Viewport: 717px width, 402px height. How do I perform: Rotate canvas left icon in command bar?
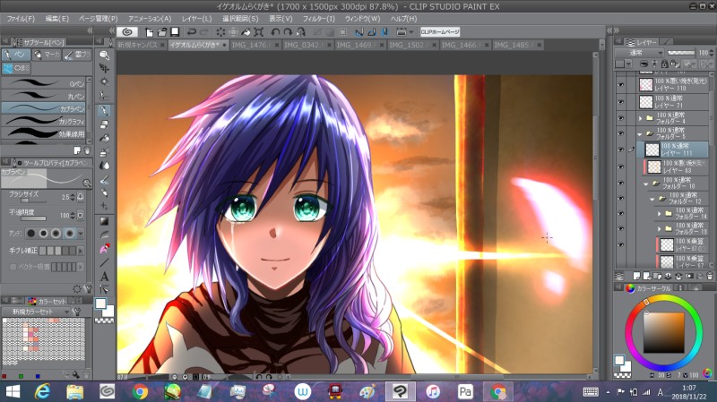[x=275, y=32]
